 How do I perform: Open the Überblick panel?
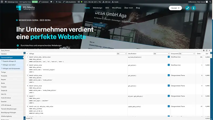click(12, 54)
